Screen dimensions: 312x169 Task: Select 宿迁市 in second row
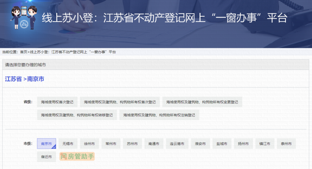[47, 157]
